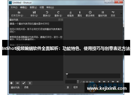The image size is (132, 95).
Task: Click the Redo toolbar icon
Action: click(x=58, y=12)
